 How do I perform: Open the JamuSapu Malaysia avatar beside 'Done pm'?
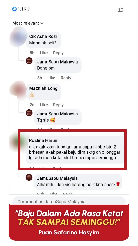pyautogui.click(x=29, y=61)
